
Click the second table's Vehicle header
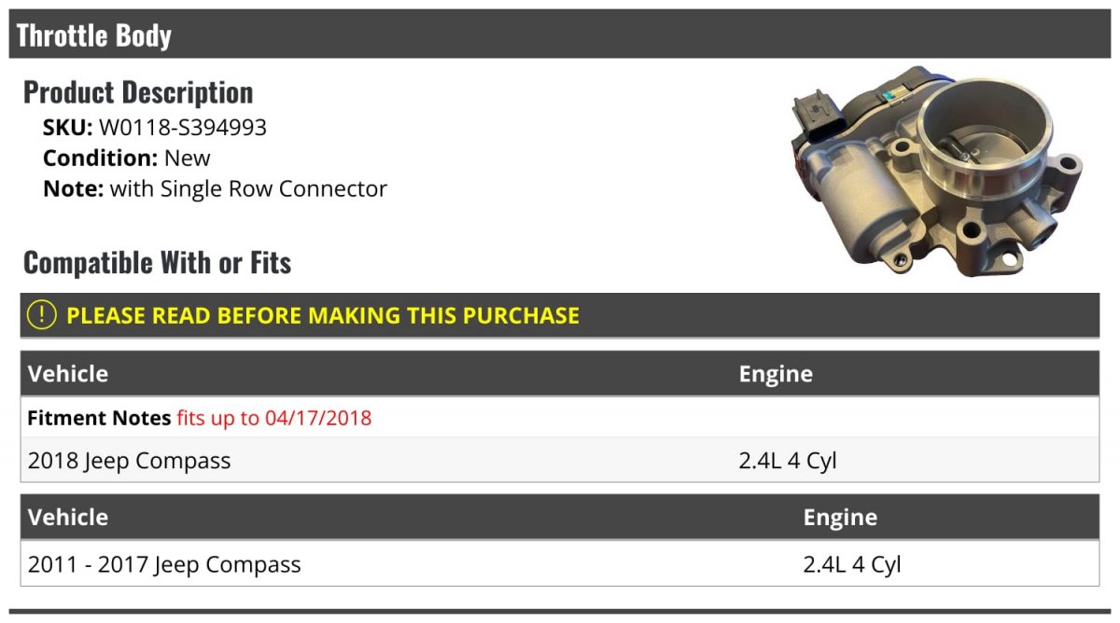[68, 518]
